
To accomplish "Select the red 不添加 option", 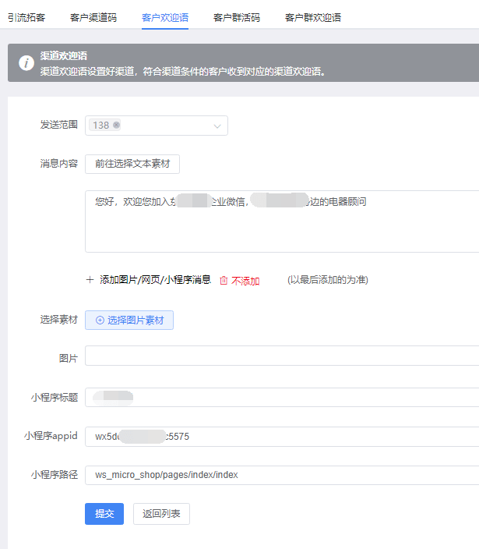I will (245, 281).
